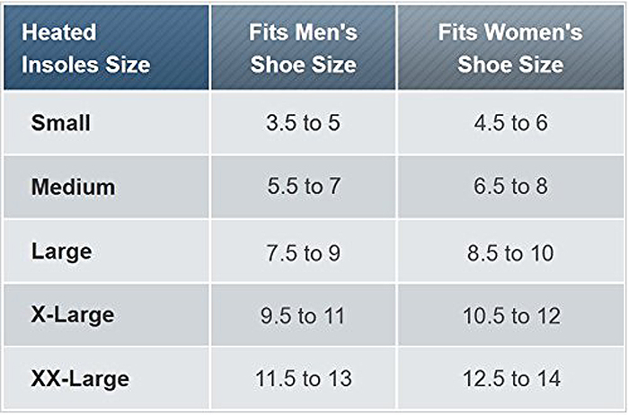Click the Fits Men's Shoe Size header

pyautogui.click(x=304, y=49)
